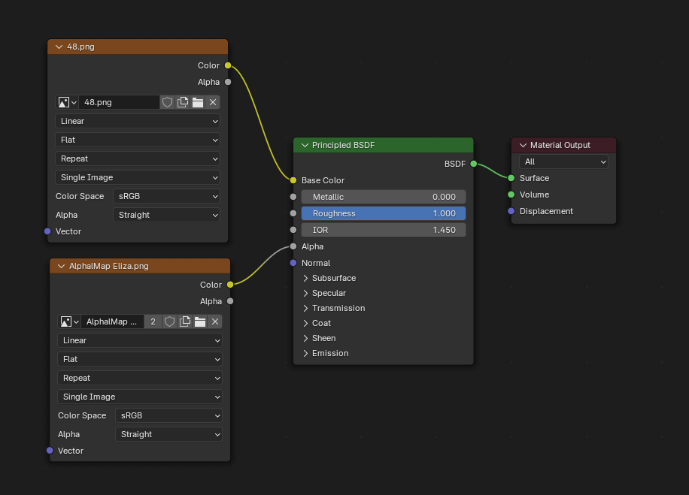Toggle fake user shield on 48.png image
This screenshot has height=495, width=689.
168,102
